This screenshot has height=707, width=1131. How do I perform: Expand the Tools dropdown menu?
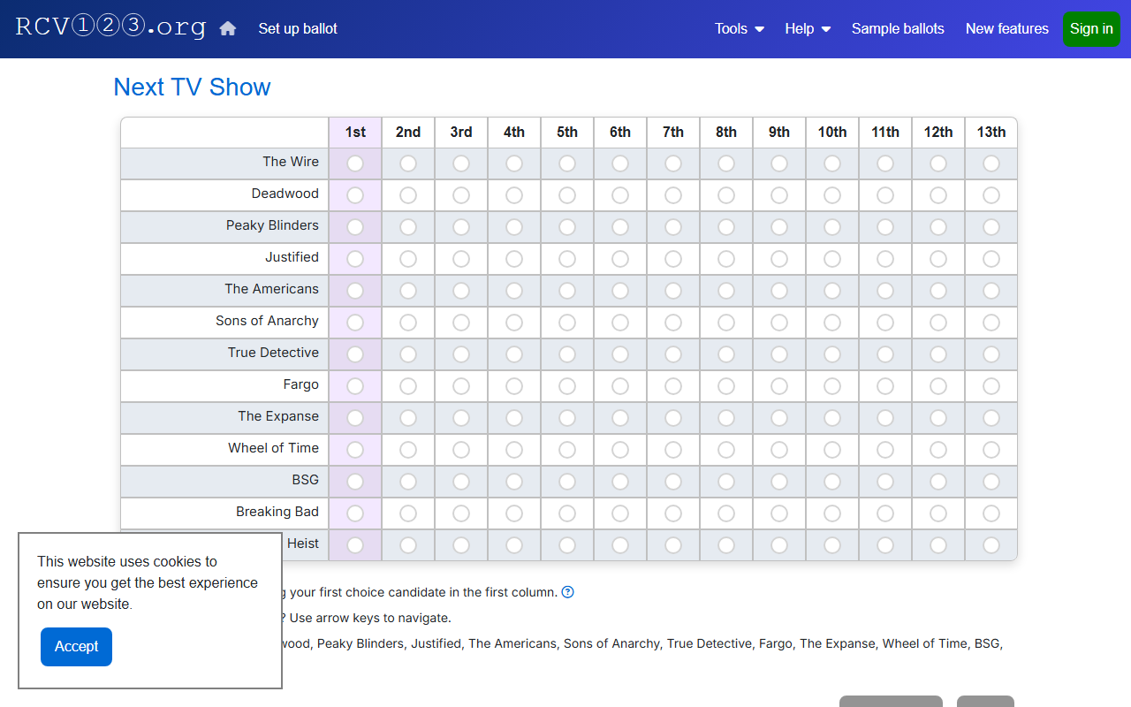pos(740,28)
